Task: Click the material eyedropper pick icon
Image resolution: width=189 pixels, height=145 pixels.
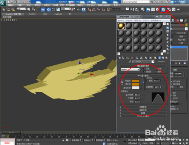Action: (130, 62)
